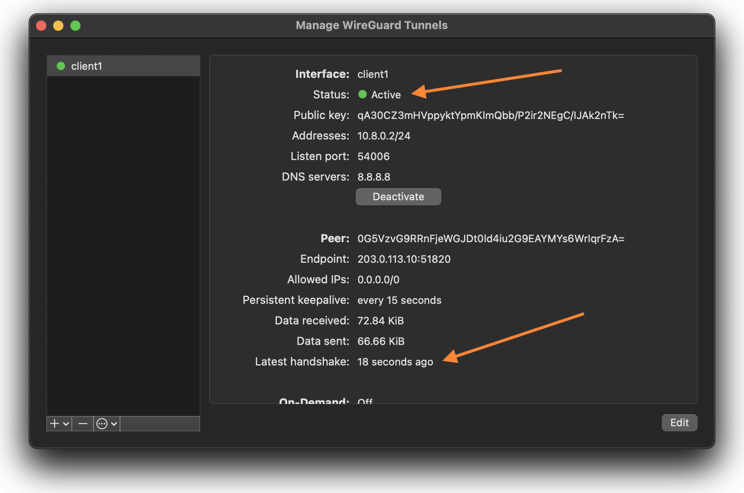744x493 pixels.
Task: Click the Manage WireGuard Tunnels title bar
Action: point(372,26)
